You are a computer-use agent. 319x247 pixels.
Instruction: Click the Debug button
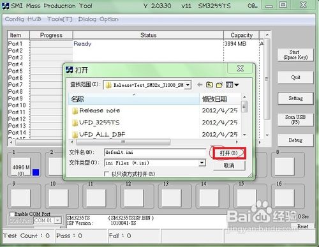coord(295,140)
